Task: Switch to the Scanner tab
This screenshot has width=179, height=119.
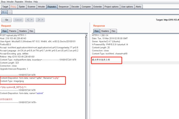Action: point(31,7)
